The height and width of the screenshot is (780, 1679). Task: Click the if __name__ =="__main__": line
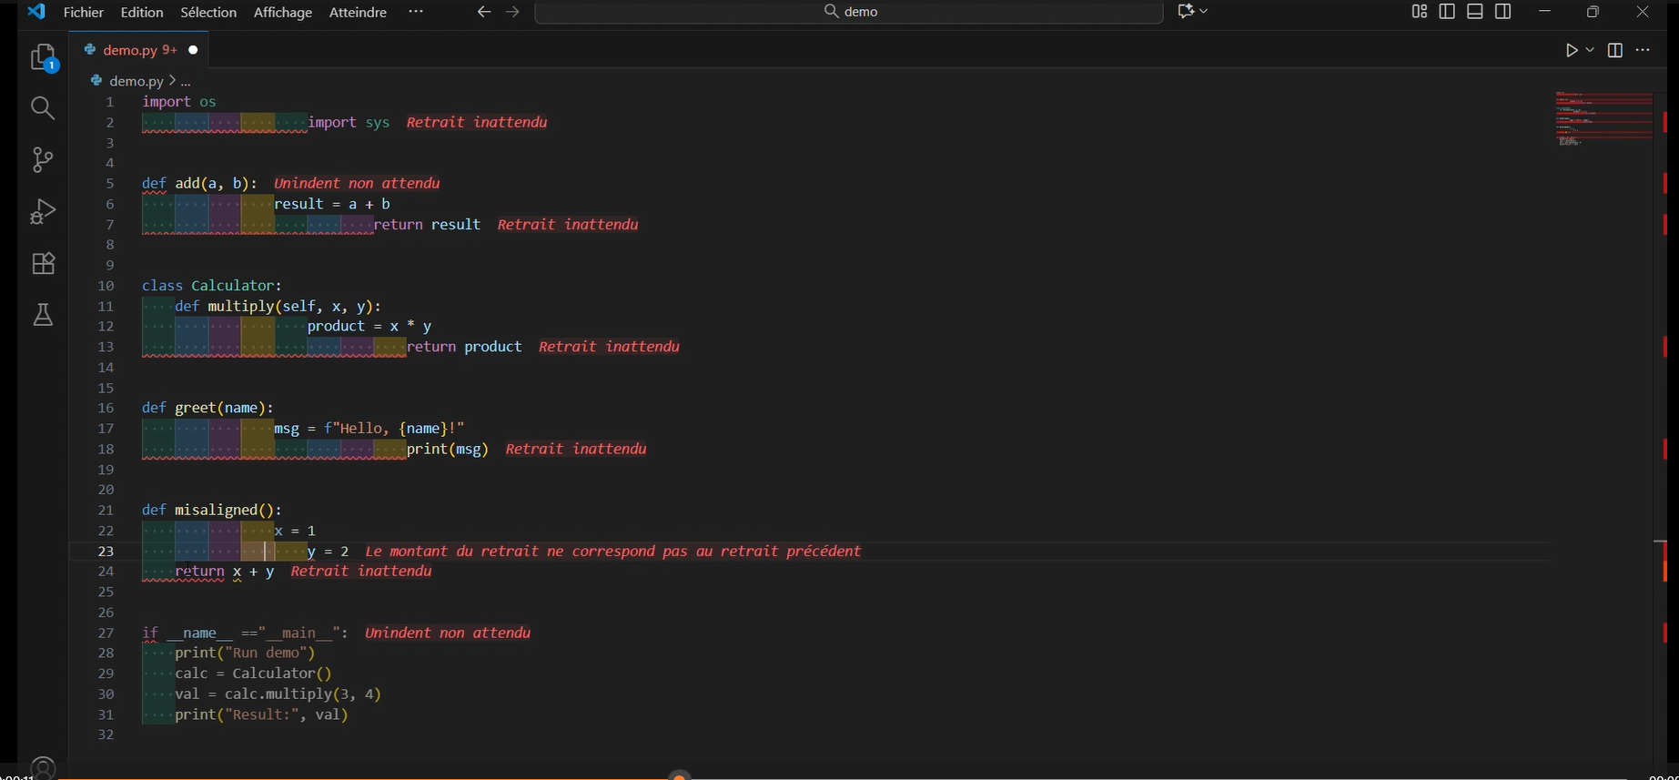(245, 633)
